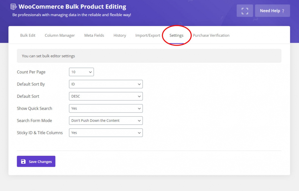Switch to the Bulk Edit tab
This screenshot has height=191, width=299.
click(28, 35)
